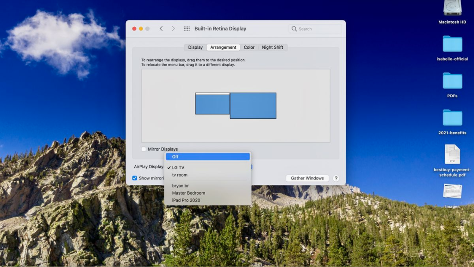Image resolution: width=474 pixels, height=267 pixels.
Task: Show all preferences grid icon
Action: (187, 28)
